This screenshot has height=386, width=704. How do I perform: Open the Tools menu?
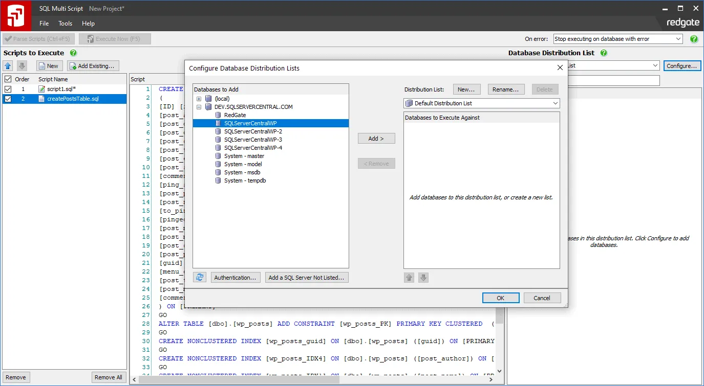65,23
